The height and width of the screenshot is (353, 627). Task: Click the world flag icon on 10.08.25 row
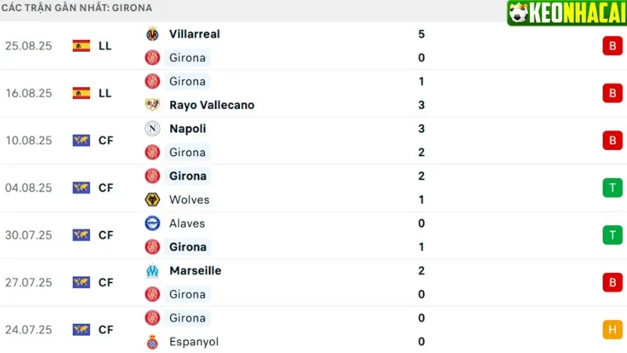point(81,140)
